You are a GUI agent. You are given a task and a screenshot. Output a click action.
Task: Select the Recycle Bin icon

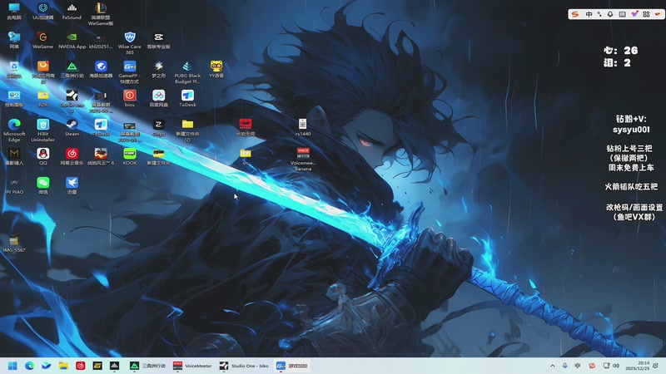click(x=14, y=70)
